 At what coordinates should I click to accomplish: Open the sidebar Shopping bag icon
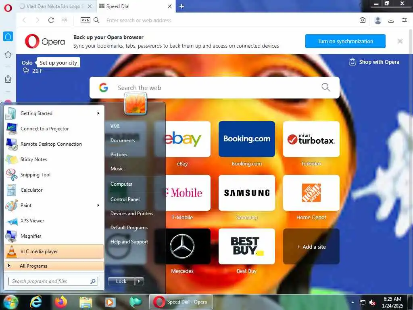[x=8, y=79]
